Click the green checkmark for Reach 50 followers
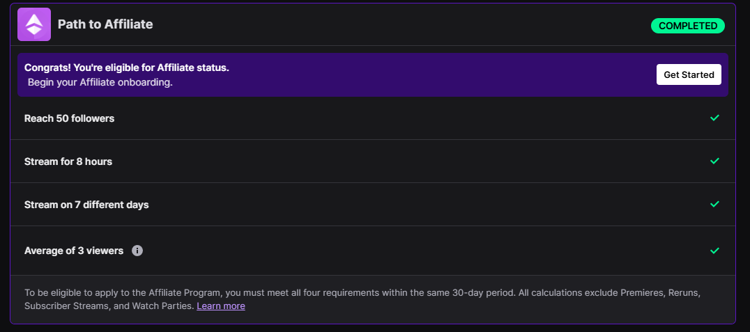750x332 pixels. click(x=714, y=118)
